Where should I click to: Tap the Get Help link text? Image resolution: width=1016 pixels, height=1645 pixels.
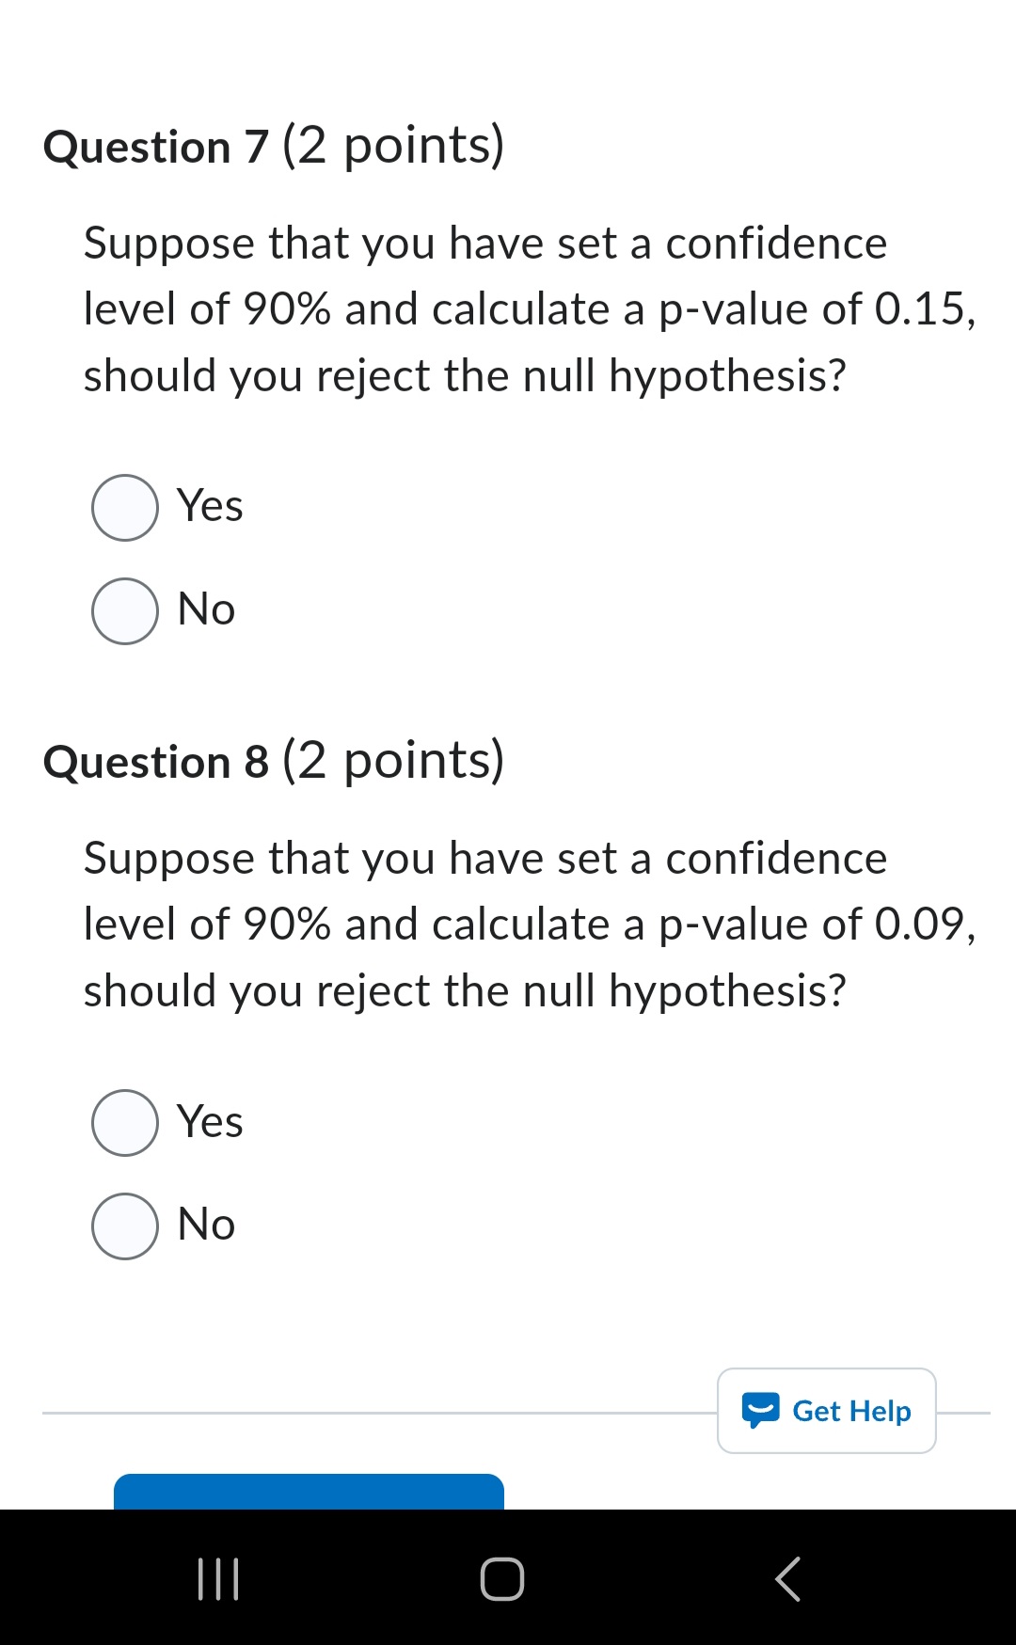pos(852,1411)
